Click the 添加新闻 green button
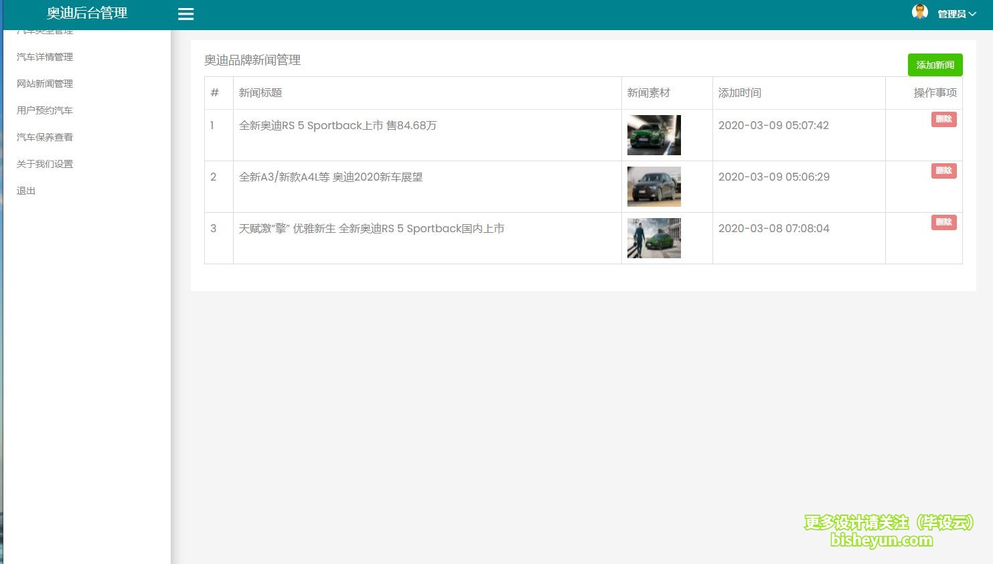Viewport: 993px width, 564px height. click(935, 65)
